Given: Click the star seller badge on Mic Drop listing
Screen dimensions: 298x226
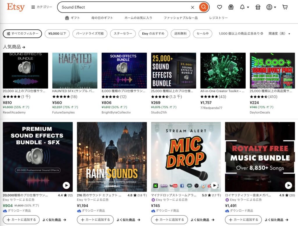Looking at the screenshot, I should (153, 200).
